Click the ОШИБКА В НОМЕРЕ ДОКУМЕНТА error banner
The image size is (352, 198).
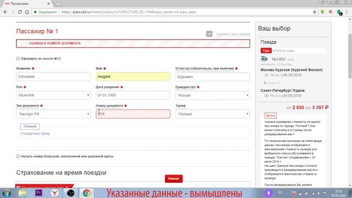click(x=133, y=43)
